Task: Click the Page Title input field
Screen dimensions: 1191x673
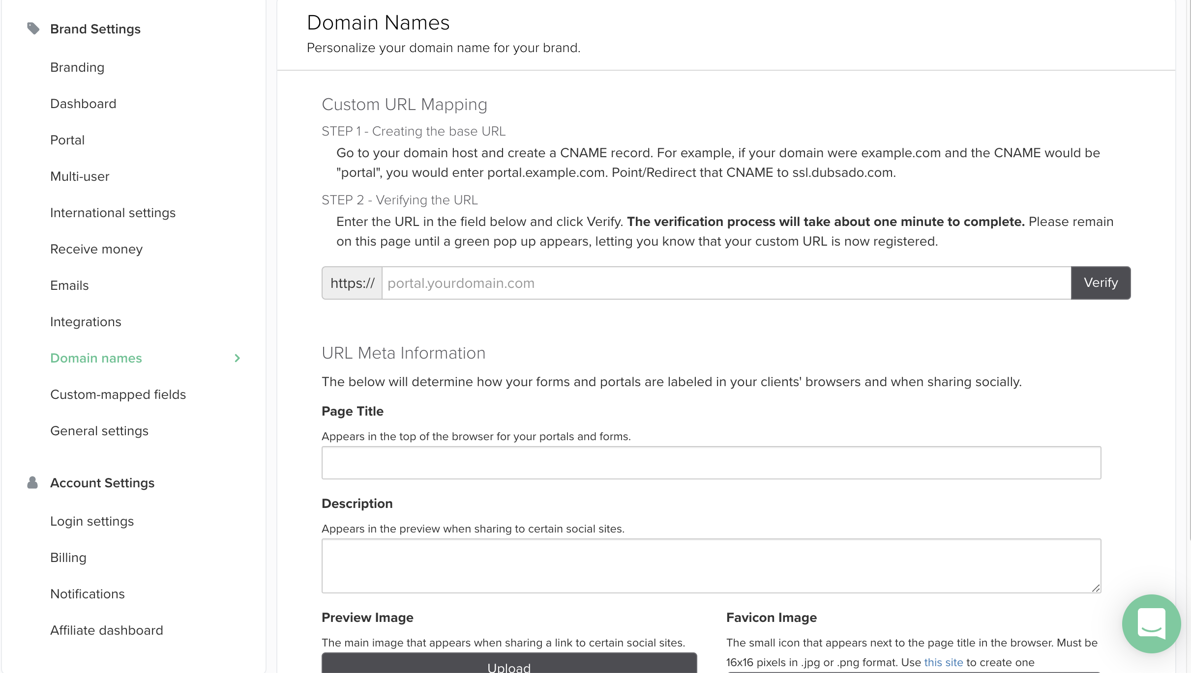Action: click(711, 462)
